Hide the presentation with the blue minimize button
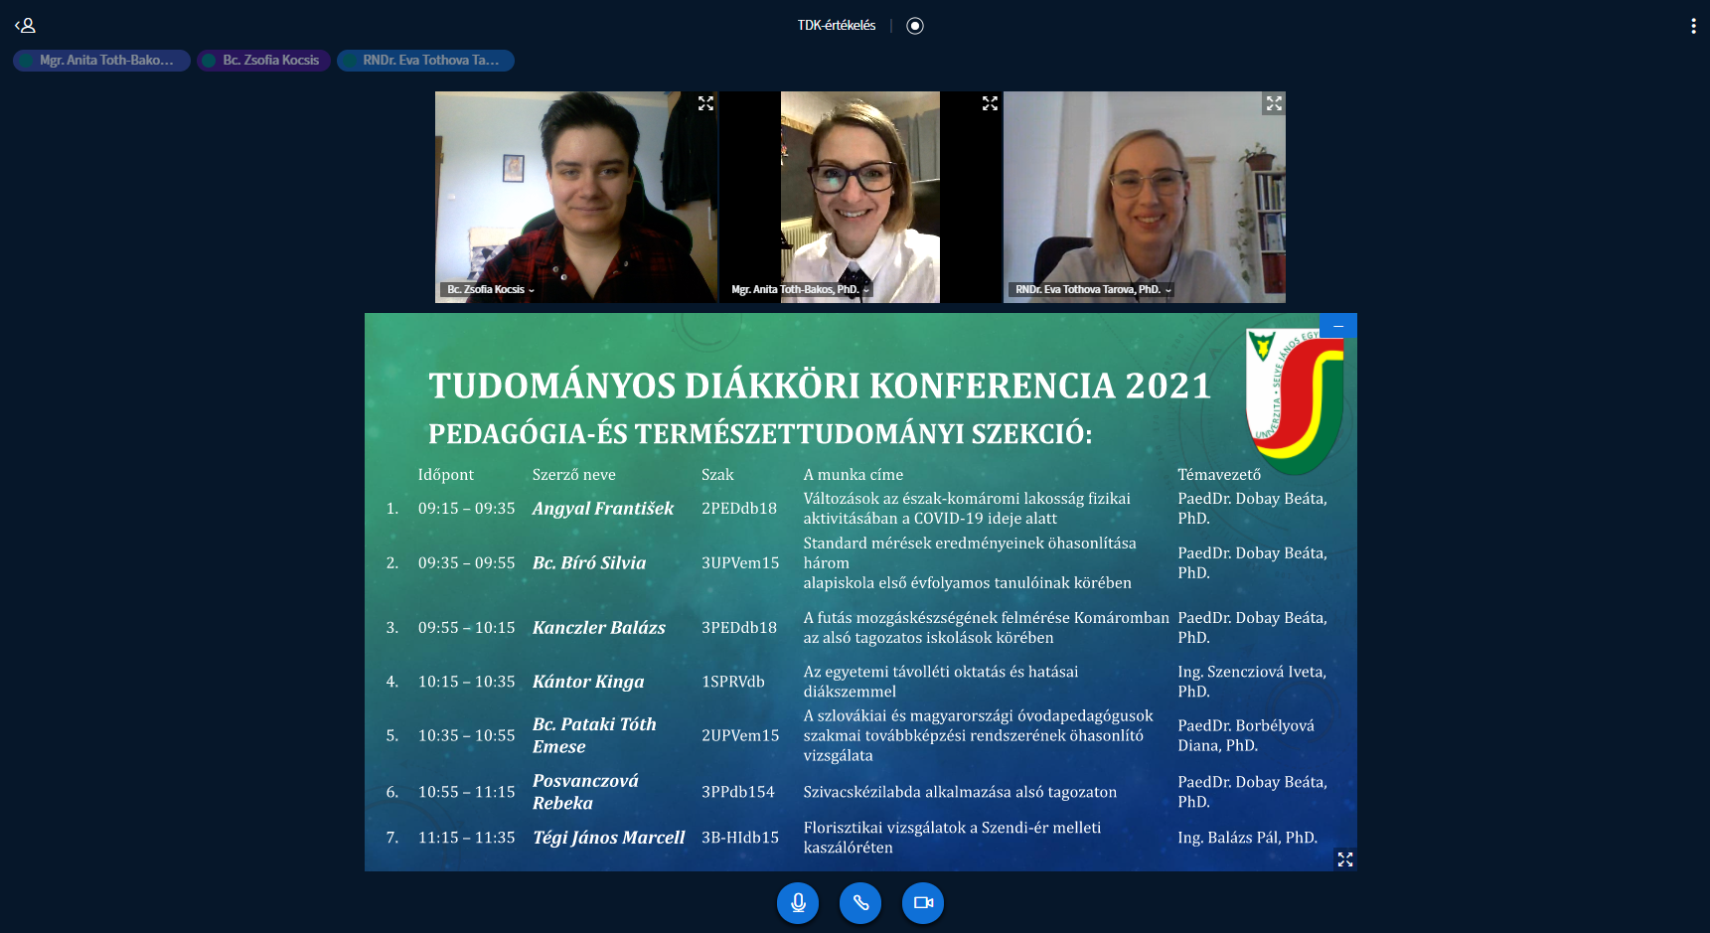This screenshot has height=933, width=1710. [x=1338, y=326]
